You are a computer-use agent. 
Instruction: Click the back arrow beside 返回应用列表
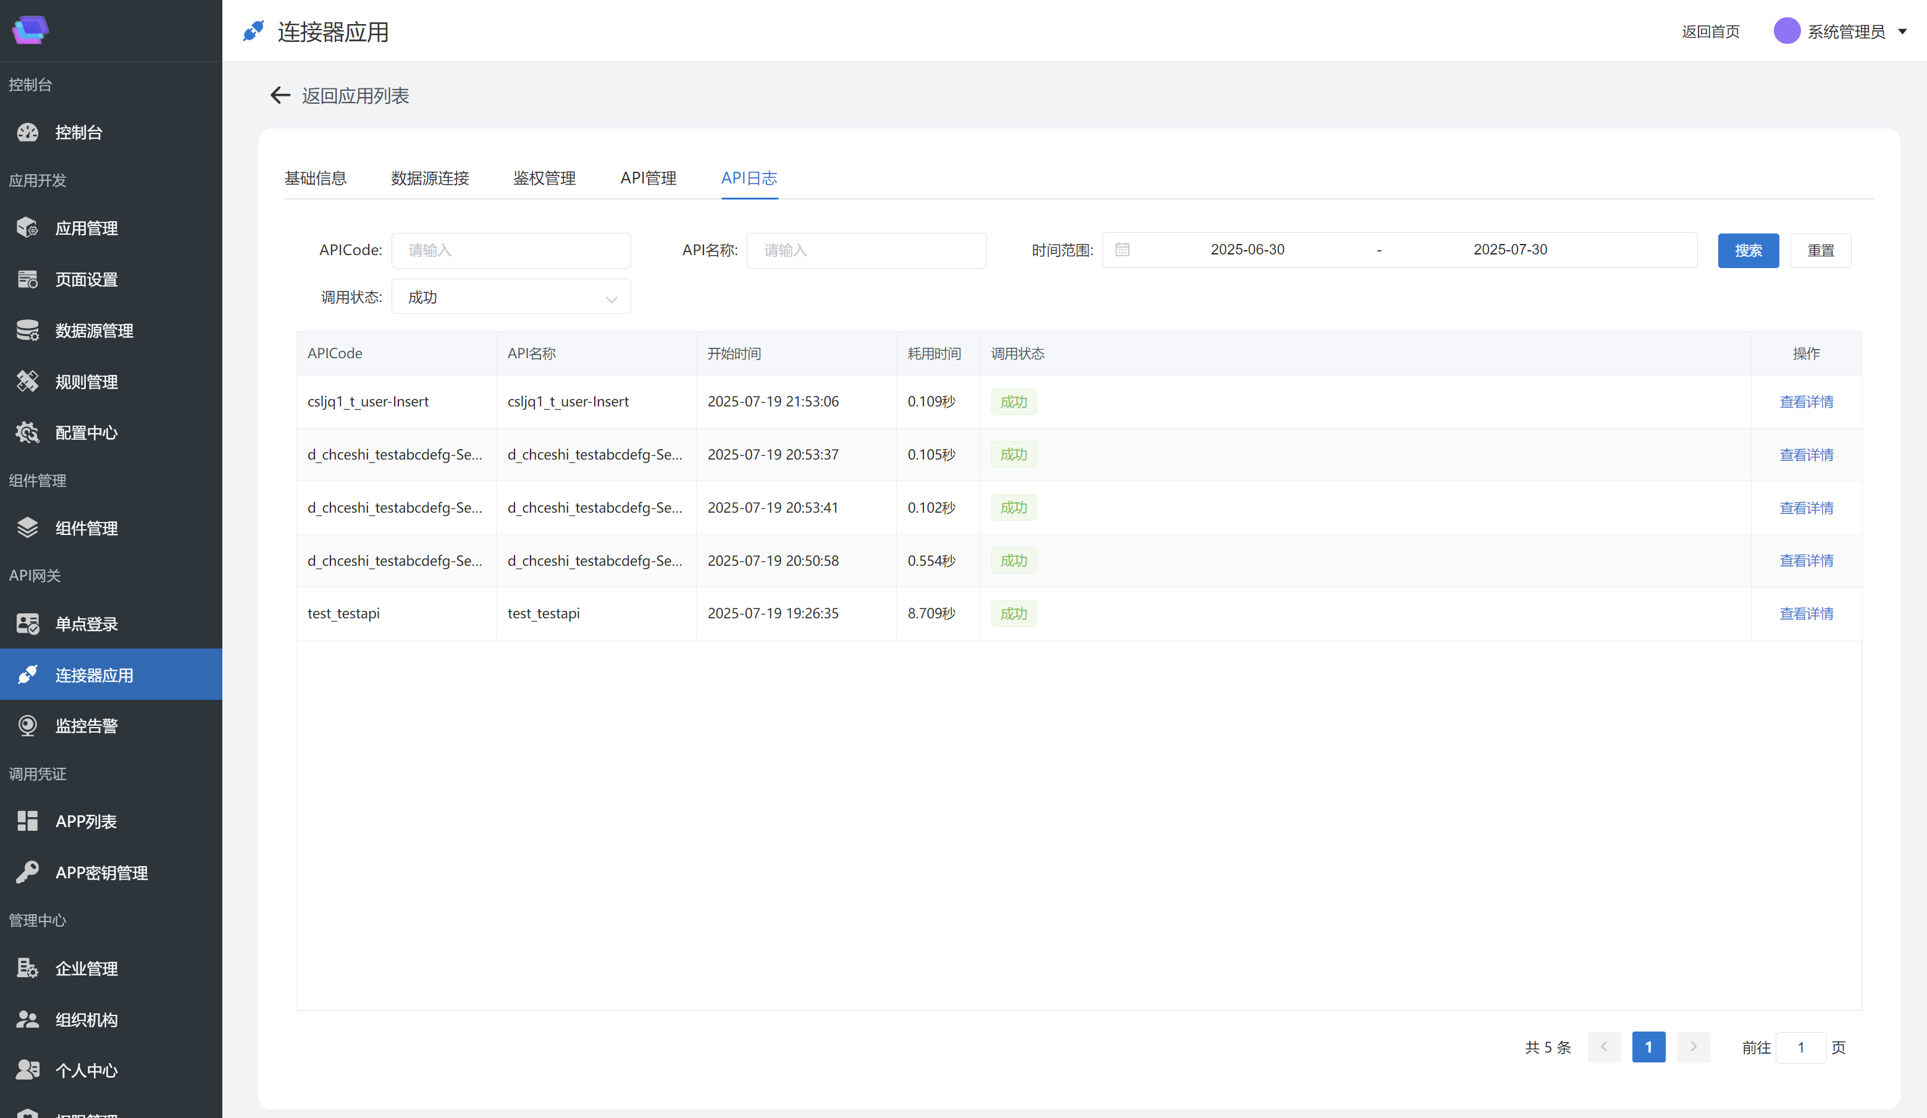pos(280,96)
